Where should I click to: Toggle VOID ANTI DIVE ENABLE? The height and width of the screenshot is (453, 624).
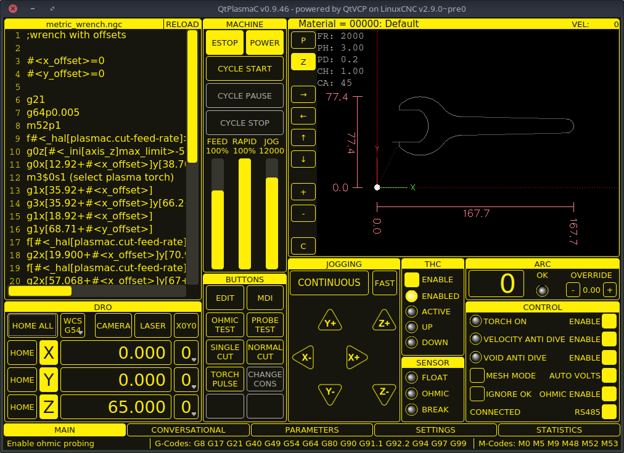tap(609, 357)
